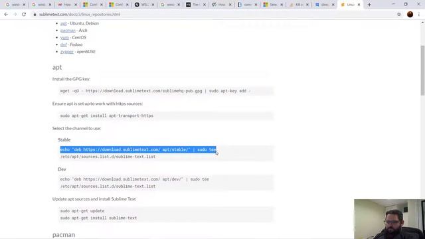Screen dimensions: 425x239
Task: Close the GitHub 'WSL' tab
Action: pos(153,5)
